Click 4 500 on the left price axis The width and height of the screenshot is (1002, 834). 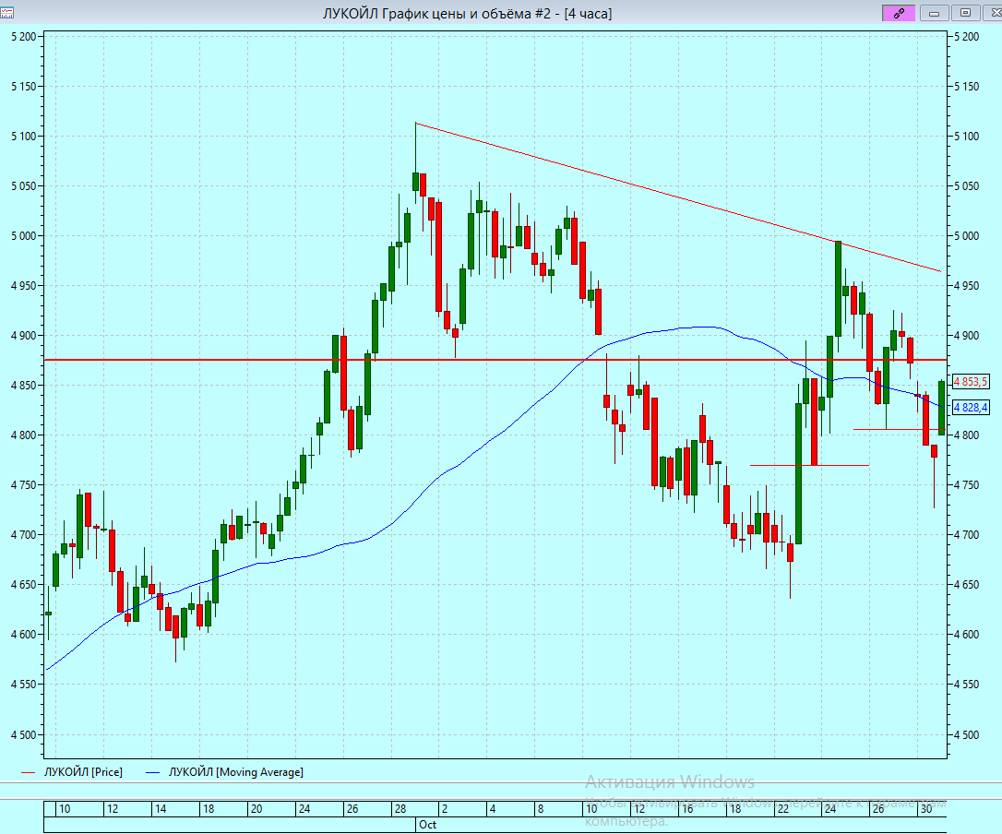click(24, 735)
